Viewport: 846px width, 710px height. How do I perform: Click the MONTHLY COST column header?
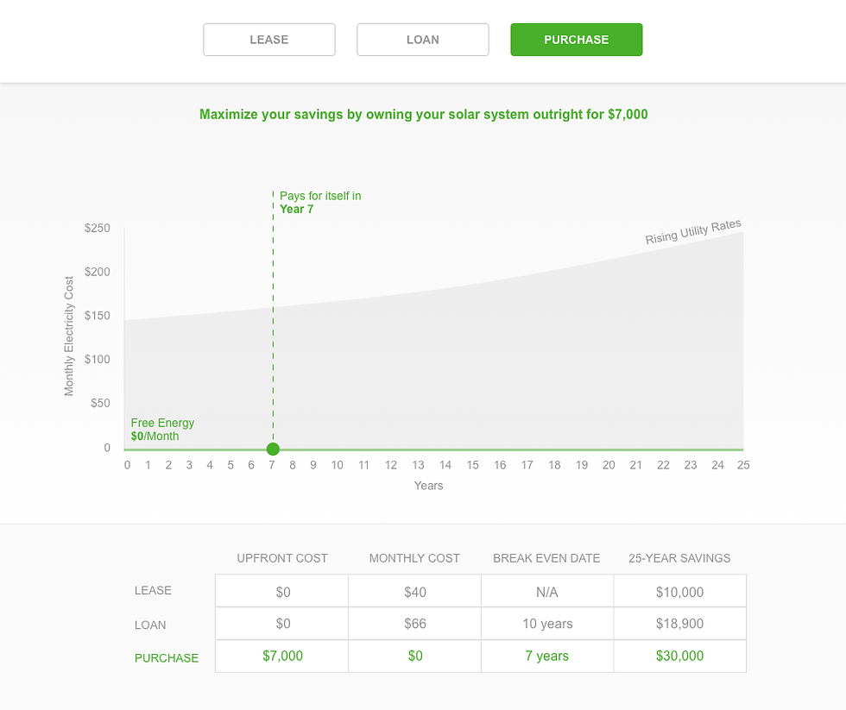[x=414, y=558]
